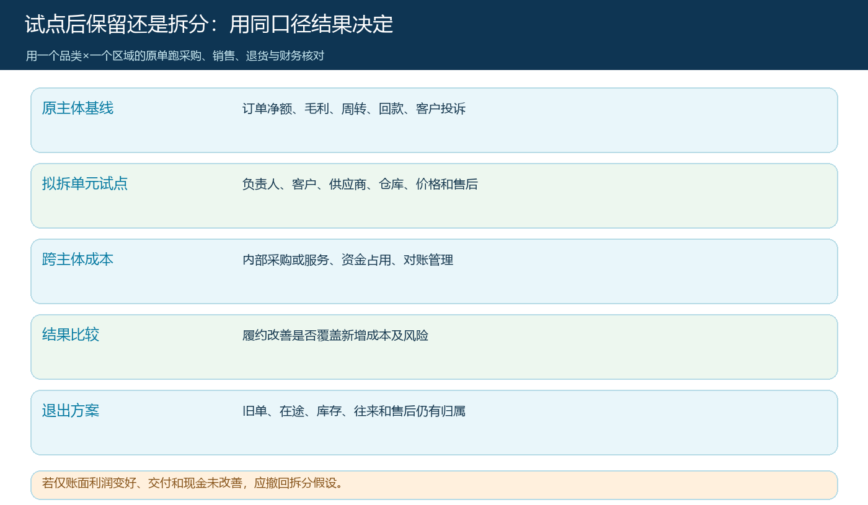This screenshot has height=505, width=868.
Task: Select the text 内部采购或服务、资金占用、对账管理
Action: [348, 260]
